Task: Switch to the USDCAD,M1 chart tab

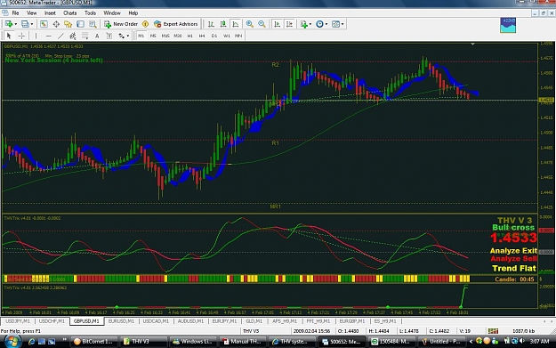Action: (x=156, y=321)
